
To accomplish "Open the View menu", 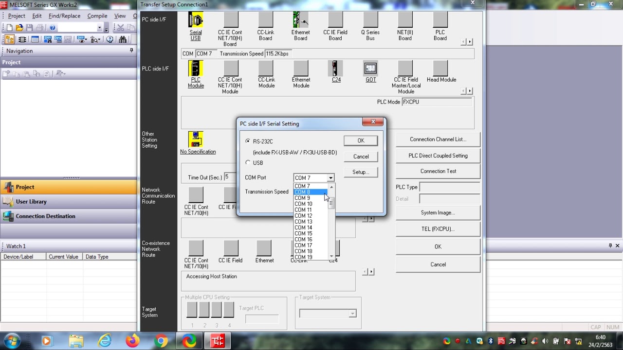I will click(120, 16).
